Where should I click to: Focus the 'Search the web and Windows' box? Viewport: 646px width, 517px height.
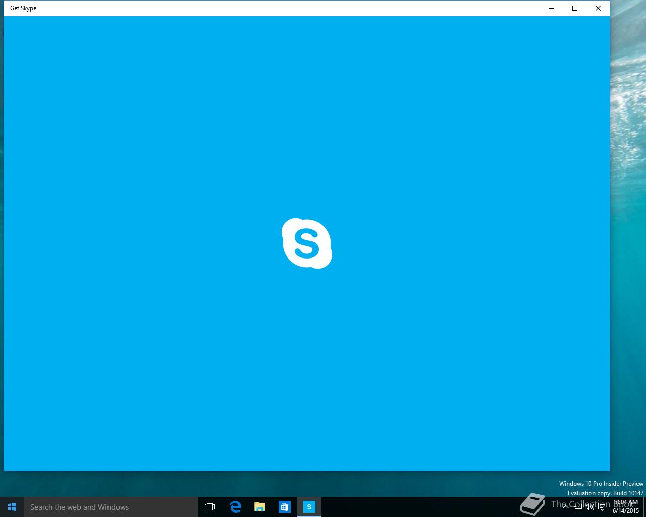pyautogui.click(x=111, y=507)
